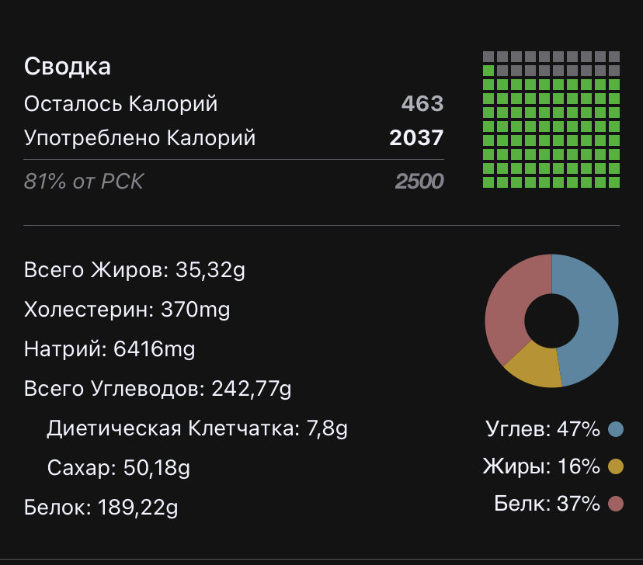Click the yellow fats slice in chart
Image resolution: width=643 pixels, height=565 pixels.
[536, 365]
